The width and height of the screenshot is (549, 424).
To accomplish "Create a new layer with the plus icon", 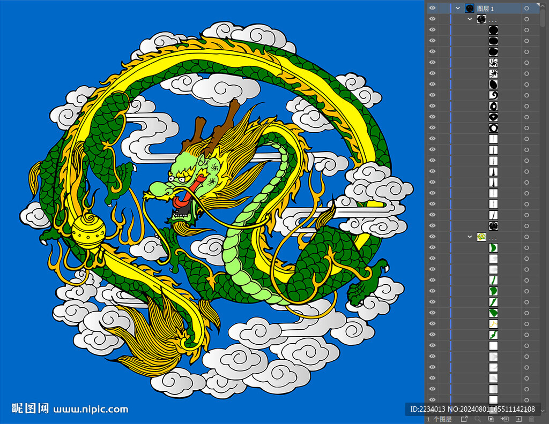I will [x=518, y=419].
